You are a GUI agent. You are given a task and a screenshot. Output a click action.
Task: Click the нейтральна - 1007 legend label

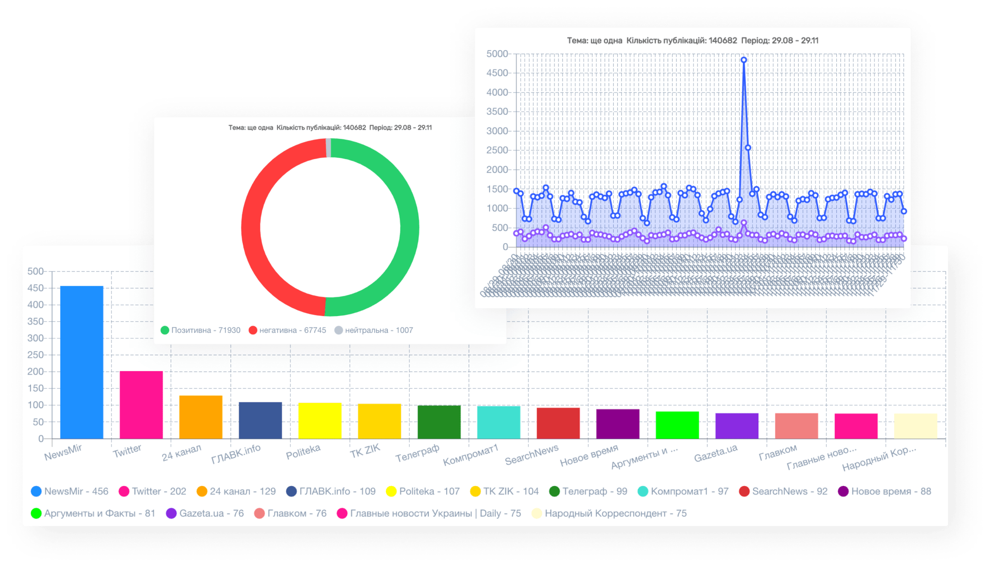coord(379,330)
